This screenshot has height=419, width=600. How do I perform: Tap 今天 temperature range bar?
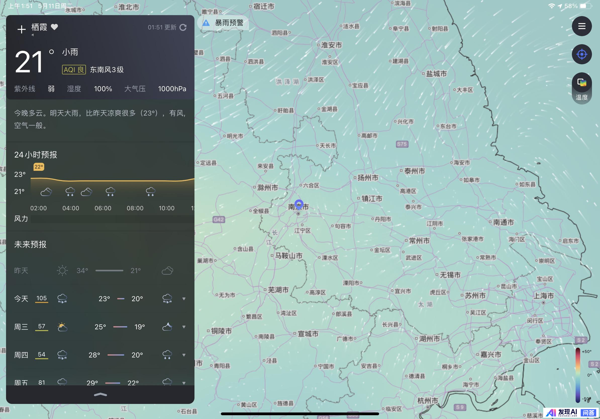(121, 299)
